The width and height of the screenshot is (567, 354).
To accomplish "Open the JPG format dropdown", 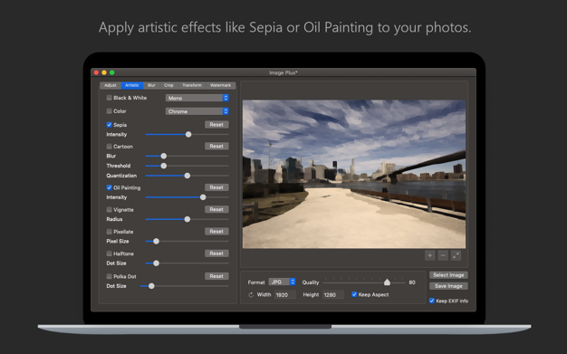I will point(282,282).
